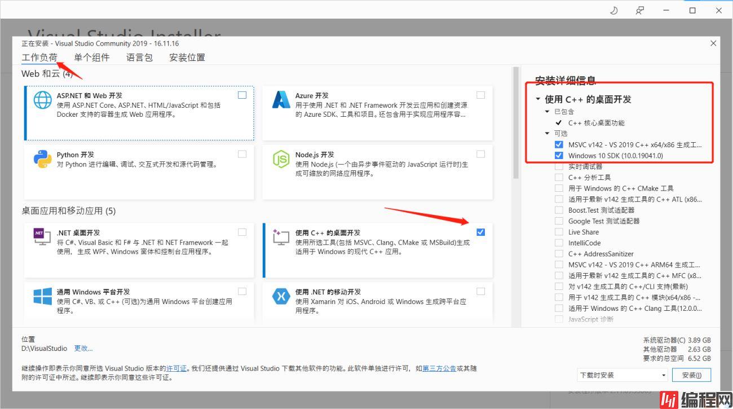The height and width of the screenshot is (409, 733).
Task: Check the IntelliCode component
Action: (559, 243)
